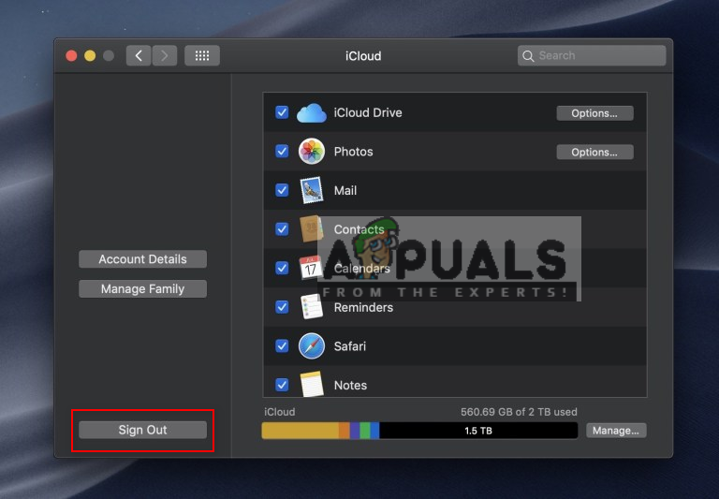Disable the Safari sync checkbox
The height and width of the screenshot is (499, 719).
click(x=282, y=345)
